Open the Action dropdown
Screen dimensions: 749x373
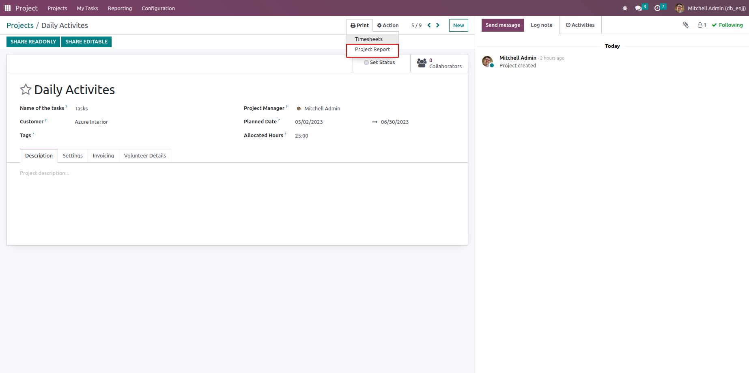point(388,25)
